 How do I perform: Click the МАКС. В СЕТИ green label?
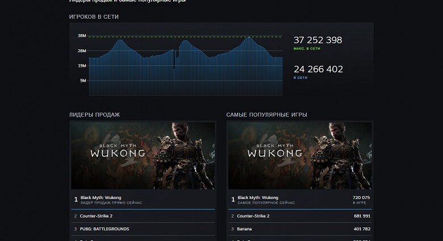point(307,49)
